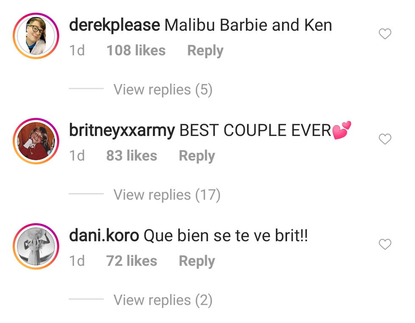Open britneyxxarmy username link
The width and height of the screenshot is (415, 323).
coord(122,131)
